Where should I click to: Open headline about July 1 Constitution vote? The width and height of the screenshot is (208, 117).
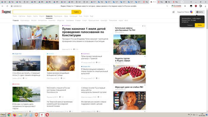(x=84, y=32)
